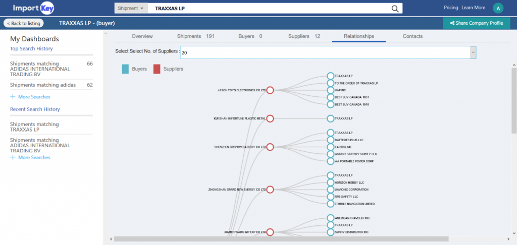Switch to the Overview tab
The height and width of the screenshot is (245, 517).
pyautogui.click(x=142, y=36)
